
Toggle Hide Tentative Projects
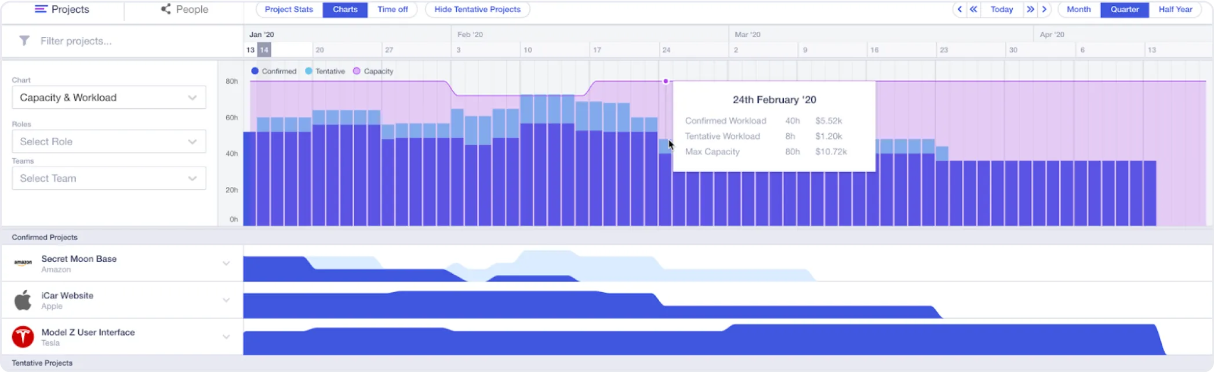477,9
